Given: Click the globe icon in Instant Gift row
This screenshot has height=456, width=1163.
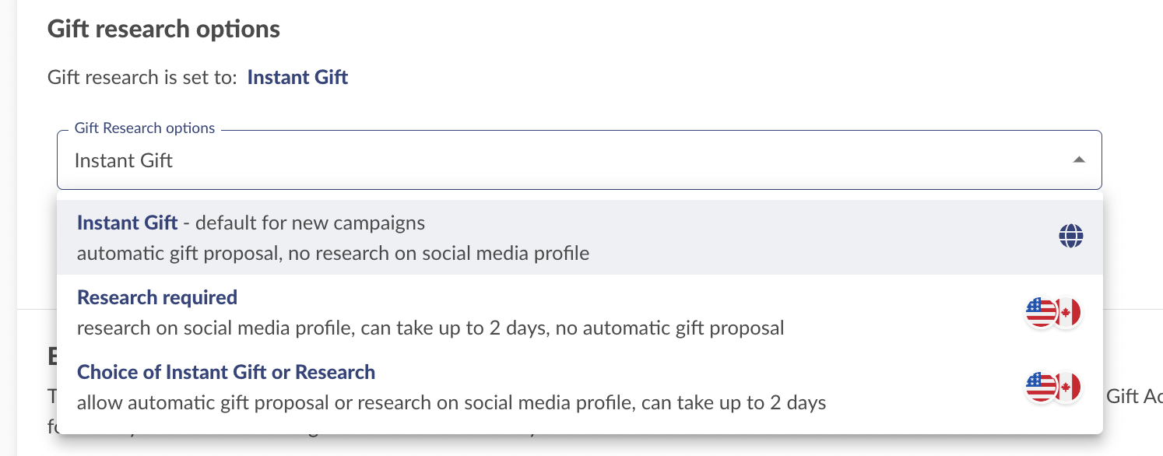Looking at the screenshot, I should point(1071,235).
